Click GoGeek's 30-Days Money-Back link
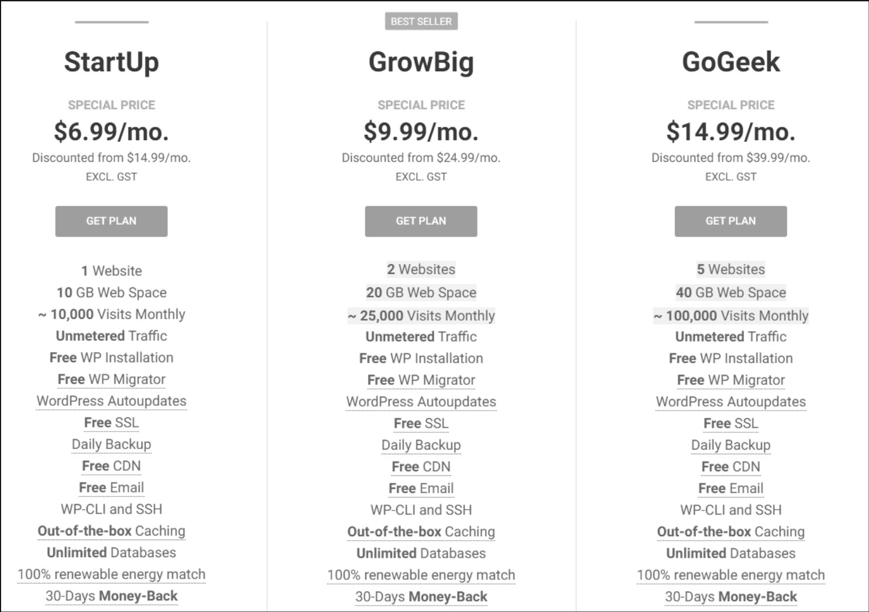The image size is (869, 612). point(730,597)
